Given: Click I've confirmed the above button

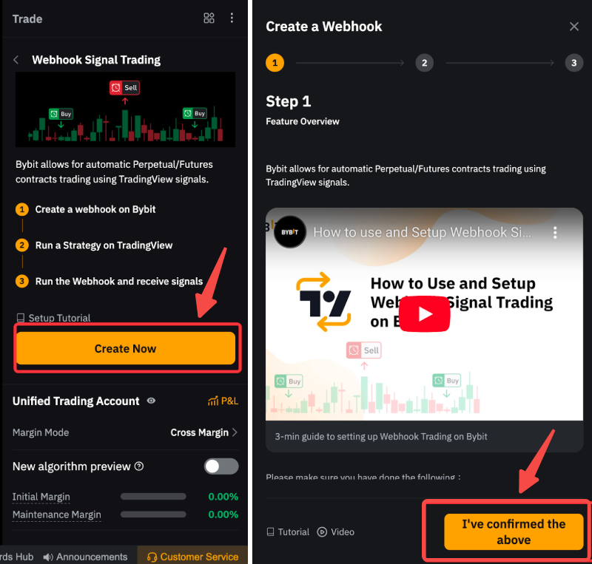Looking at the screenshot, I should [x=514, y=531].
